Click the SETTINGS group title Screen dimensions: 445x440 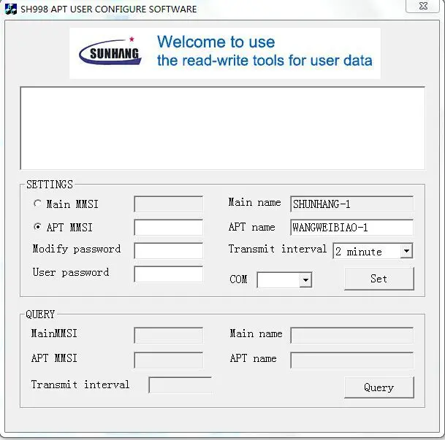[50, 185]
